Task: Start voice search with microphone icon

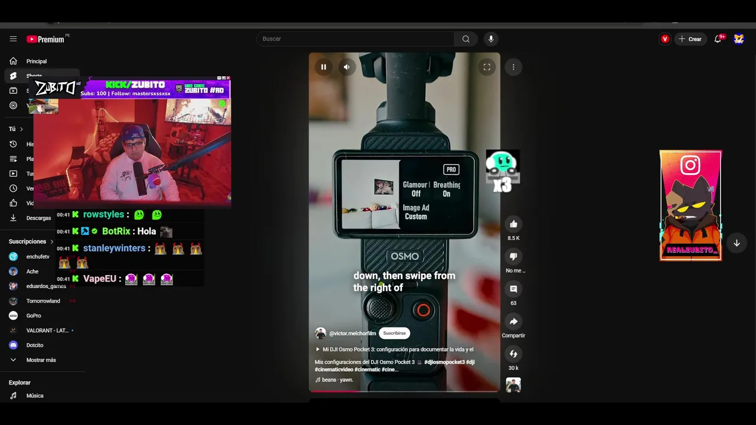Action: click(x=491, y=39)
